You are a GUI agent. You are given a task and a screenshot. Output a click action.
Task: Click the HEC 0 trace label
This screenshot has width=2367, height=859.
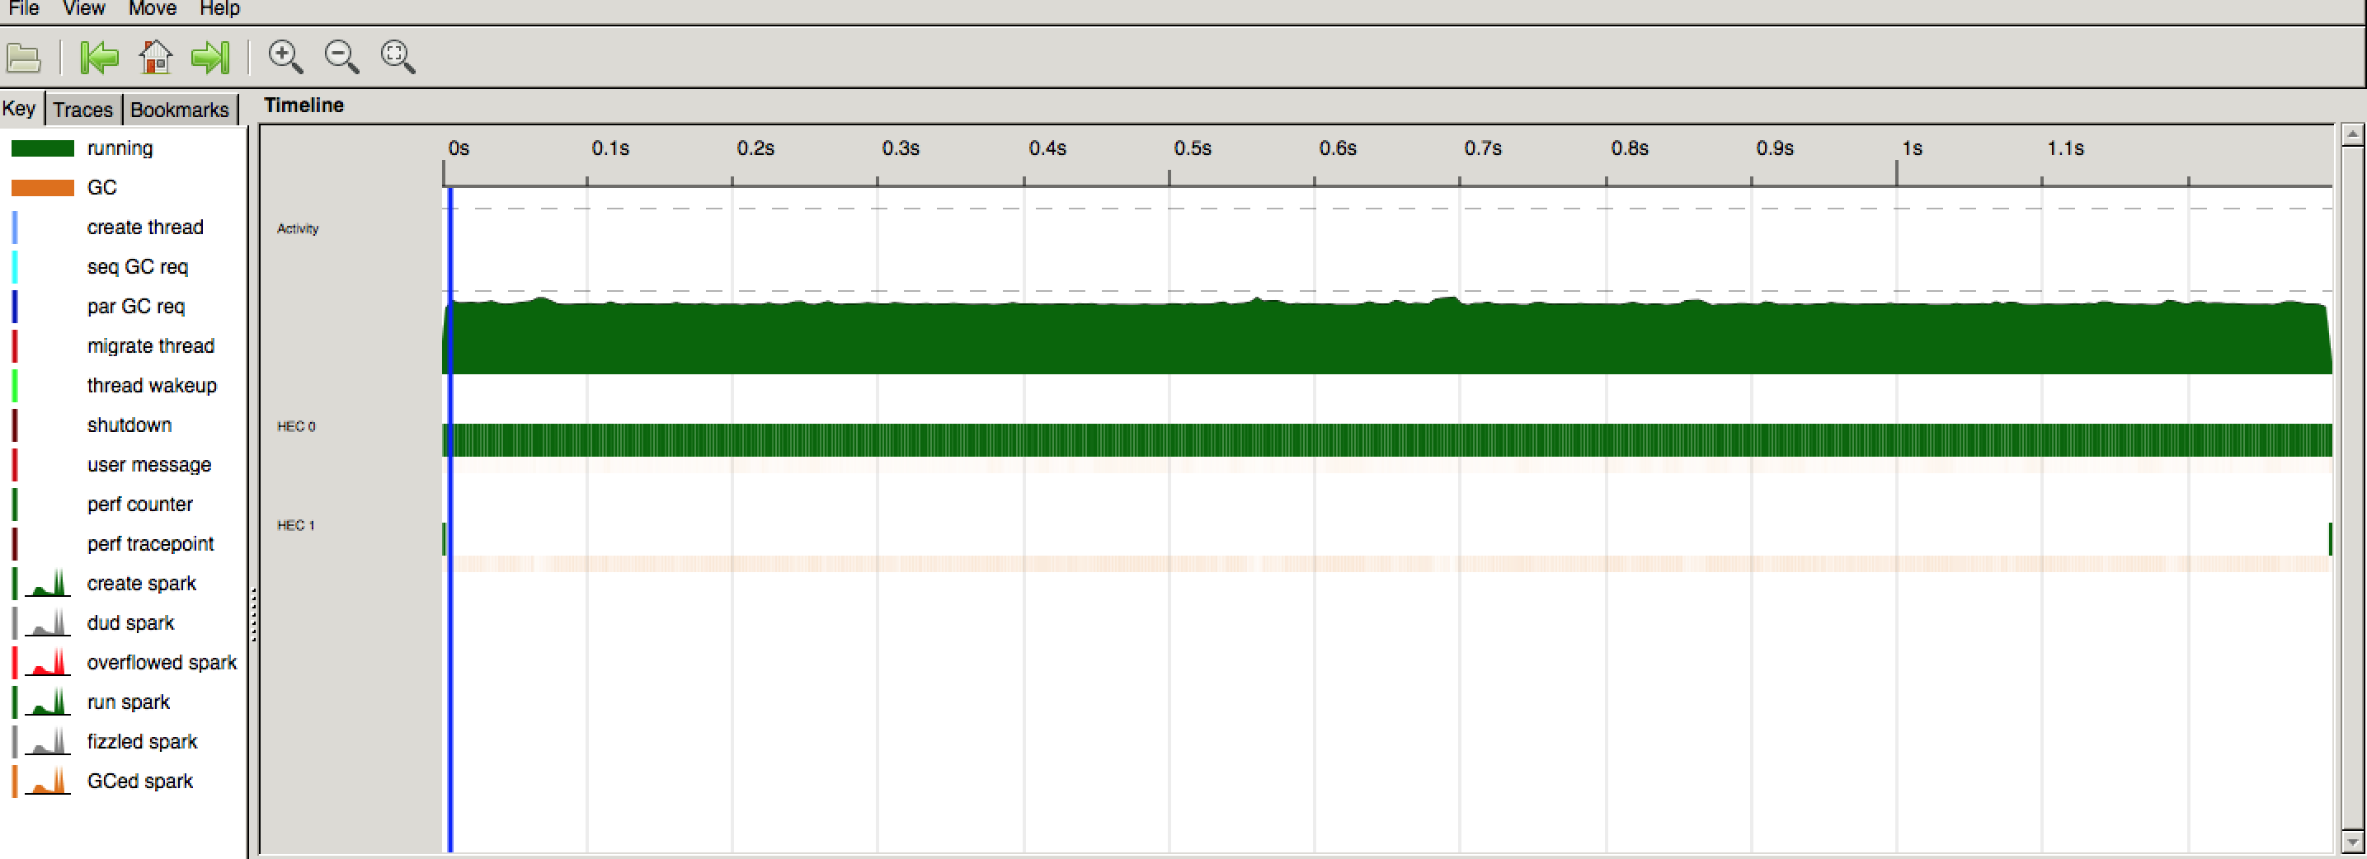click(x=296, y=426)
